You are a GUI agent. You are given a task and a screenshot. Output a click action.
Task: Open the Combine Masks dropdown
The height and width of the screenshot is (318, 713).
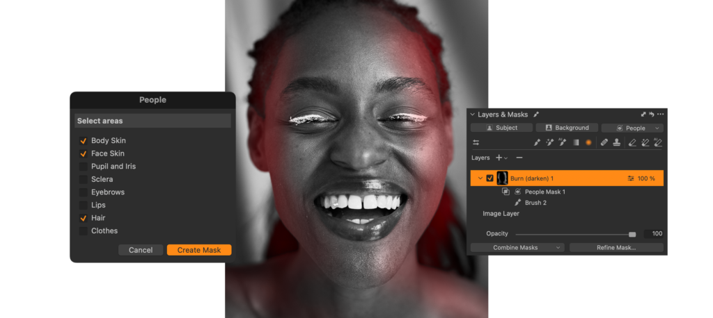(x=517, y=247)
